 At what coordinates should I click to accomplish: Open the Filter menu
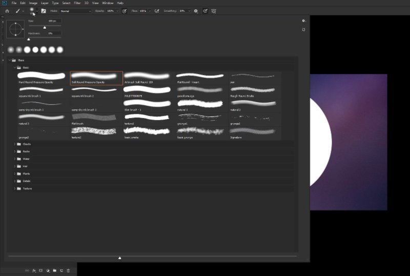point(77,3)
